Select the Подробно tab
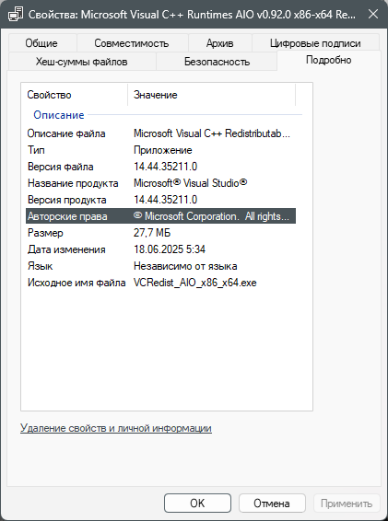Viewport: 388px width, 521px height. [329, 60]
